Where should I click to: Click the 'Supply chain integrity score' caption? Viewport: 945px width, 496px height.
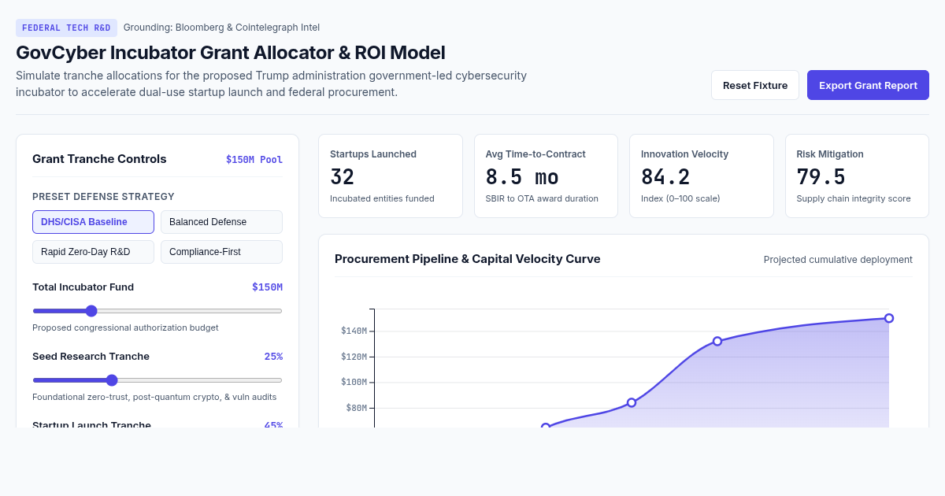point(854,198)
